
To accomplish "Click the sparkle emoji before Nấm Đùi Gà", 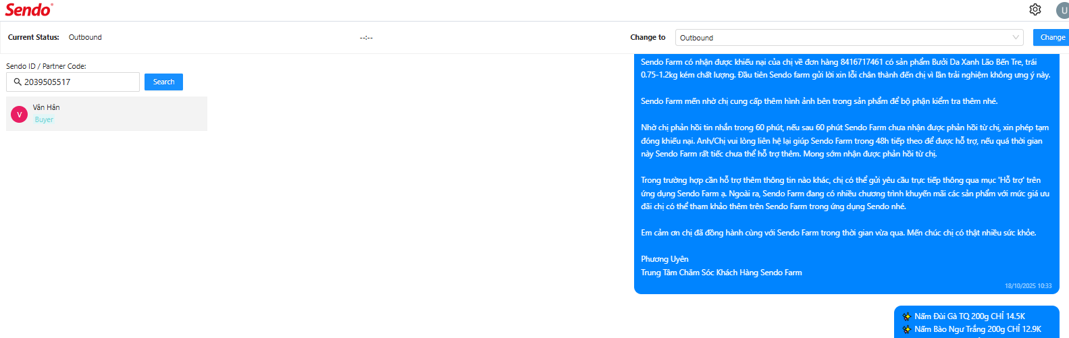I will tap(907, 316).
